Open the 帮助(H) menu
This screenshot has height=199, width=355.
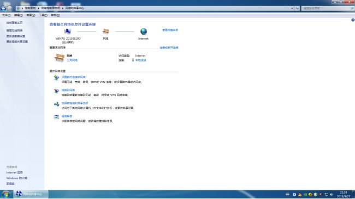point(55,15)
